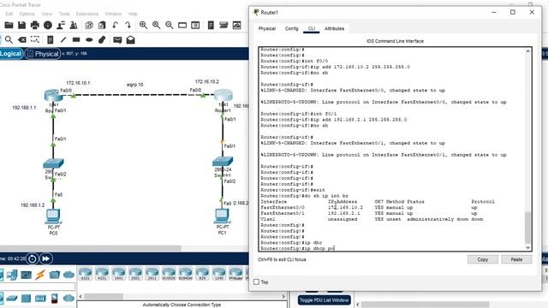Open the Config tab in Router1 window
The image size is (548, 308).
click(291, 28)
